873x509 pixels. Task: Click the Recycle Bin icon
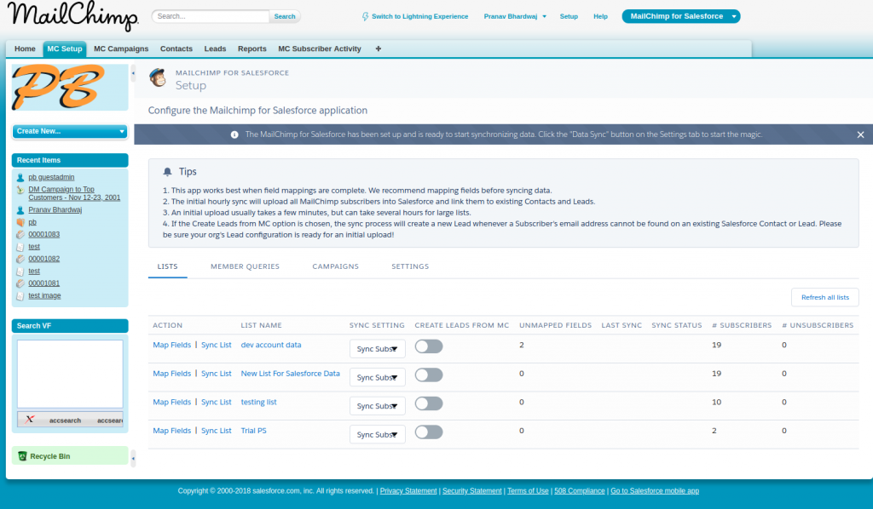[x=22, y=456]
